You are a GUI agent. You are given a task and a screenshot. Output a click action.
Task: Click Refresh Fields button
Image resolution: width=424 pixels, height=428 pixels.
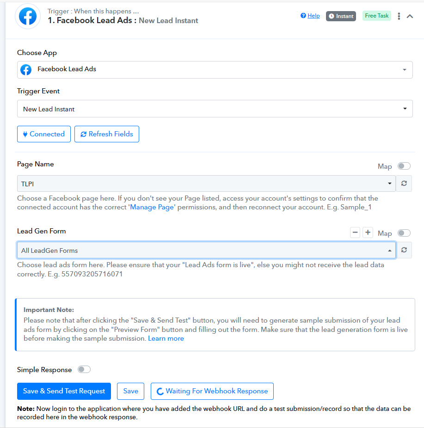[107, 134]
